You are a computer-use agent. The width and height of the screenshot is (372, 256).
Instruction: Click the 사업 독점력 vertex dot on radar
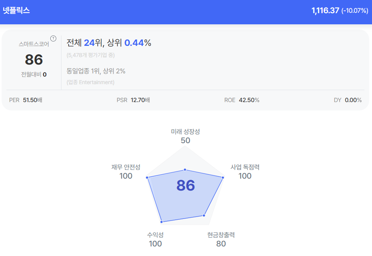coord(223,177)
